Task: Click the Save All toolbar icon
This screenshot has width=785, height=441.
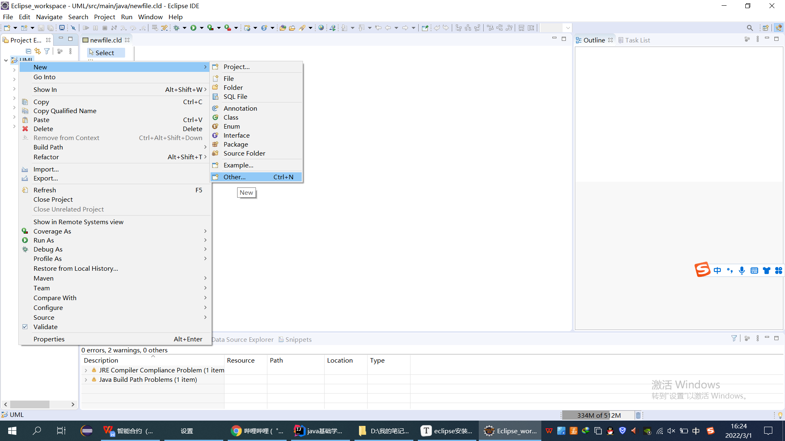Action: tap(50, 28)
